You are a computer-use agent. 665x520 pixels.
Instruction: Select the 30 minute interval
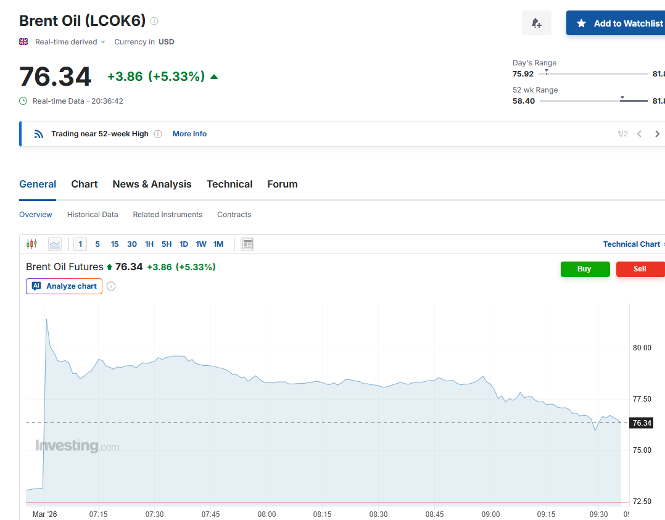[132, 244]
